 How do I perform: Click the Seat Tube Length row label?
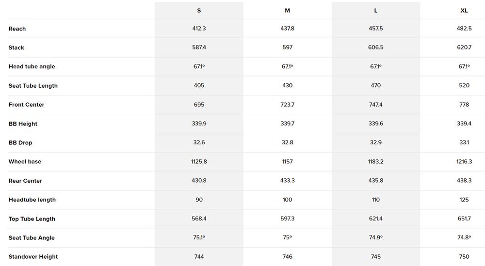(x=33, y=86)
